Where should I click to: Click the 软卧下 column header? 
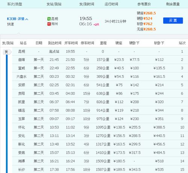159,43
